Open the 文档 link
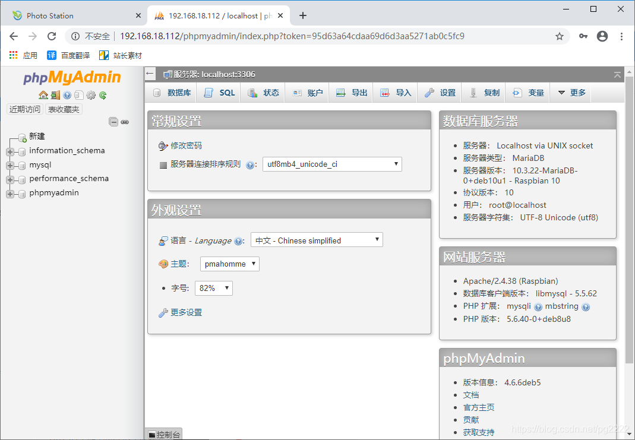The height and width of the screenshot is (440, 635). pos(471,395)
